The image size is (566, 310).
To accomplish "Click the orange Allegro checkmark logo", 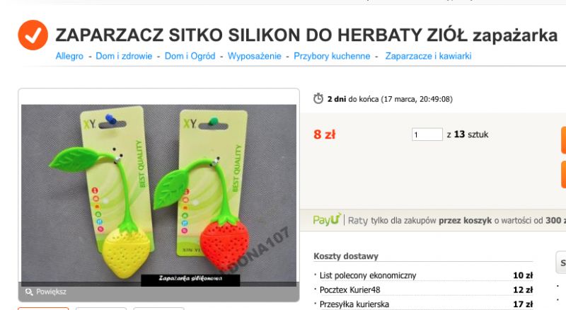I will 33,35.
